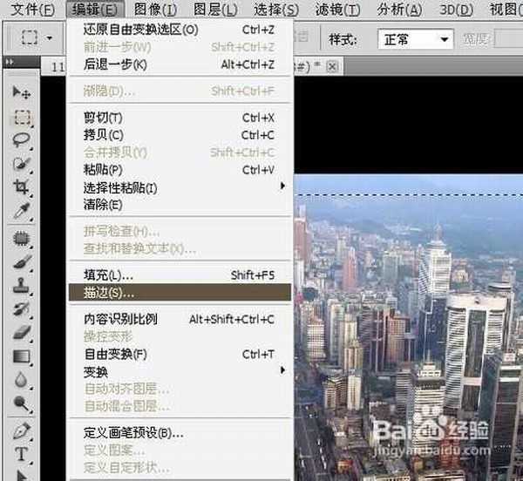This screenshot has width=523, height=481.
Task: Open the 滤镜(T) menu
Action: tap(338, 10)
